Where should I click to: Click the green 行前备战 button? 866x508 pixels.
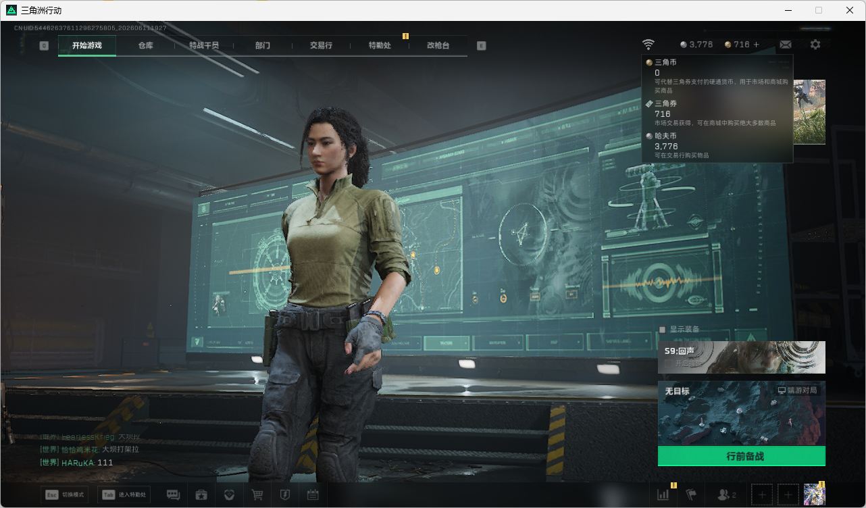point(742,456)
